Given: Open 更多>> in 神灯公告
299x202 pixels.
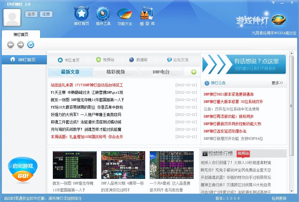Looking at the screenshot, I should click(277, 83).
